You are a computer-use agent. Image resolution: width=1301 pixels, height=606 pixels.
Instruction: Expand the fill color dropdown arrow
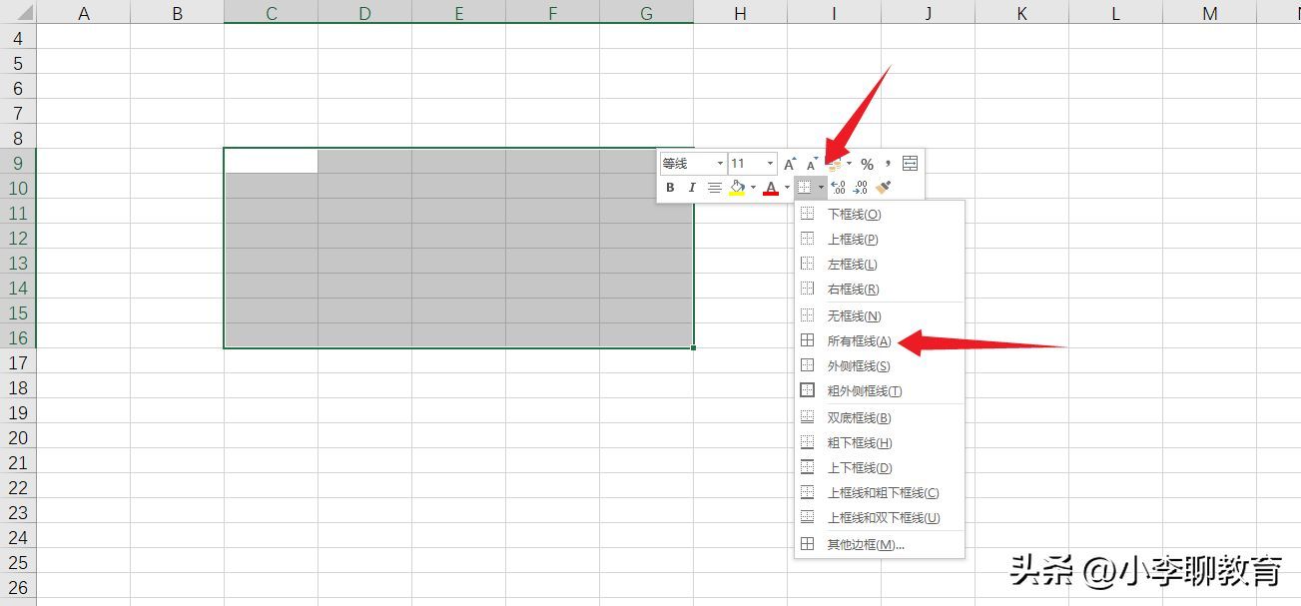point(753,187)
